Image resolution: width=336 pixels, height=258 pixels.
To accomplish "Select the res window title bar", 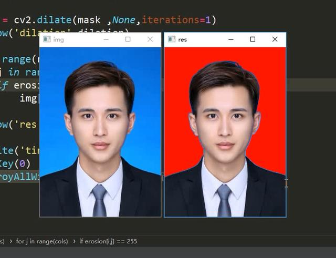I will (225, 40).
